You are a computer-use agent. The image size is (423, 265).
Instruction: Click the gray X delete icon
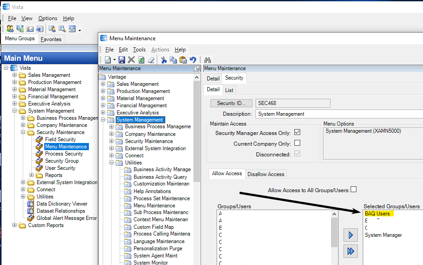[x=131, y=60]
